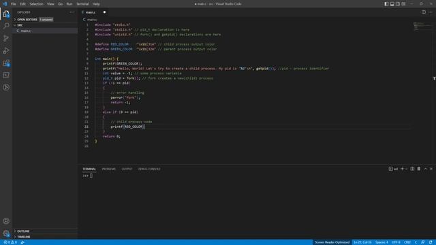Click the VS Code logo in title bar
The height and width of the screenshot is (245, 436).
click(5, 4)
